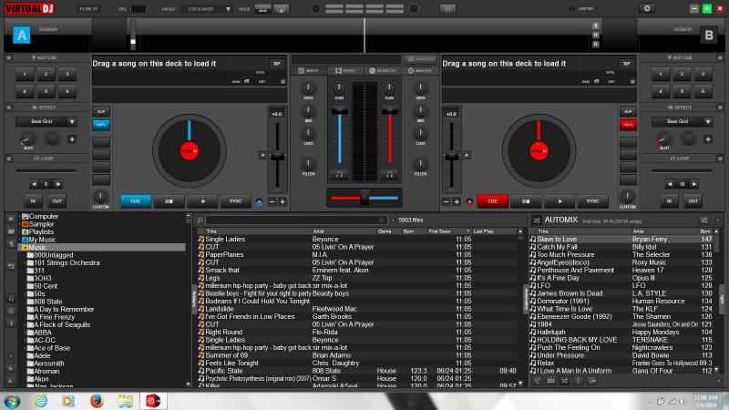
Task: Toggle SLIP mode on deck A
Action: (101, 111)
